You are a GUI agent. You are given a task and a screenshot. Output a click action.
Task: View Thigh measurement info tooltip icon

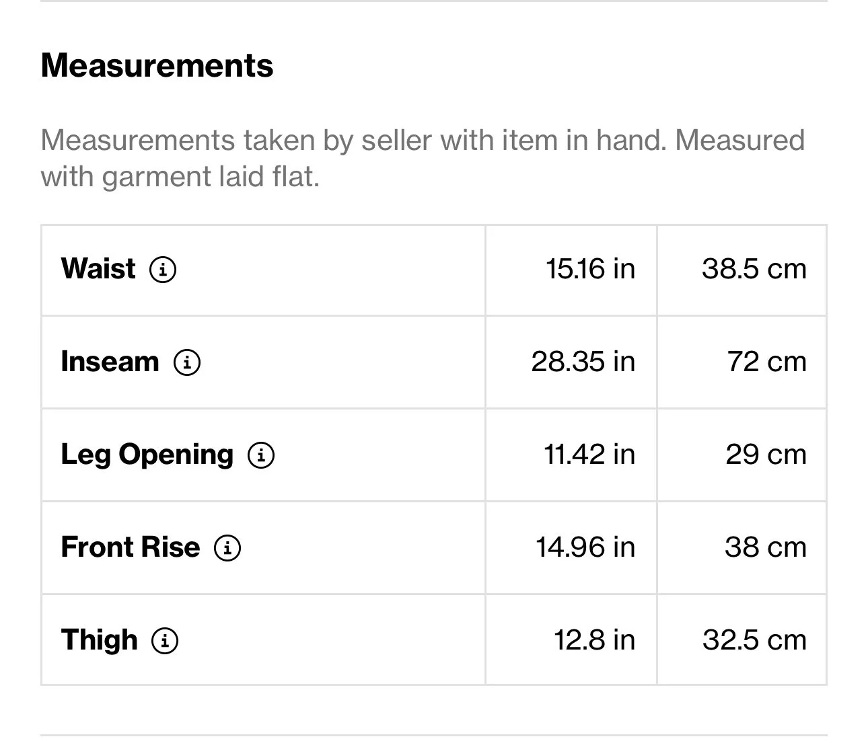click(x=165, y=641)
